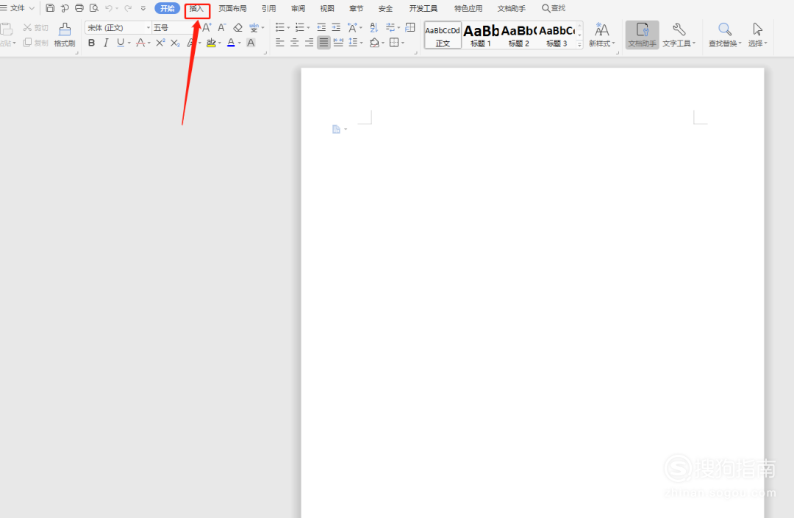Expand the styles gallery more arrow
The width and height of the screenshot is (794, 518).
(580, 45)
